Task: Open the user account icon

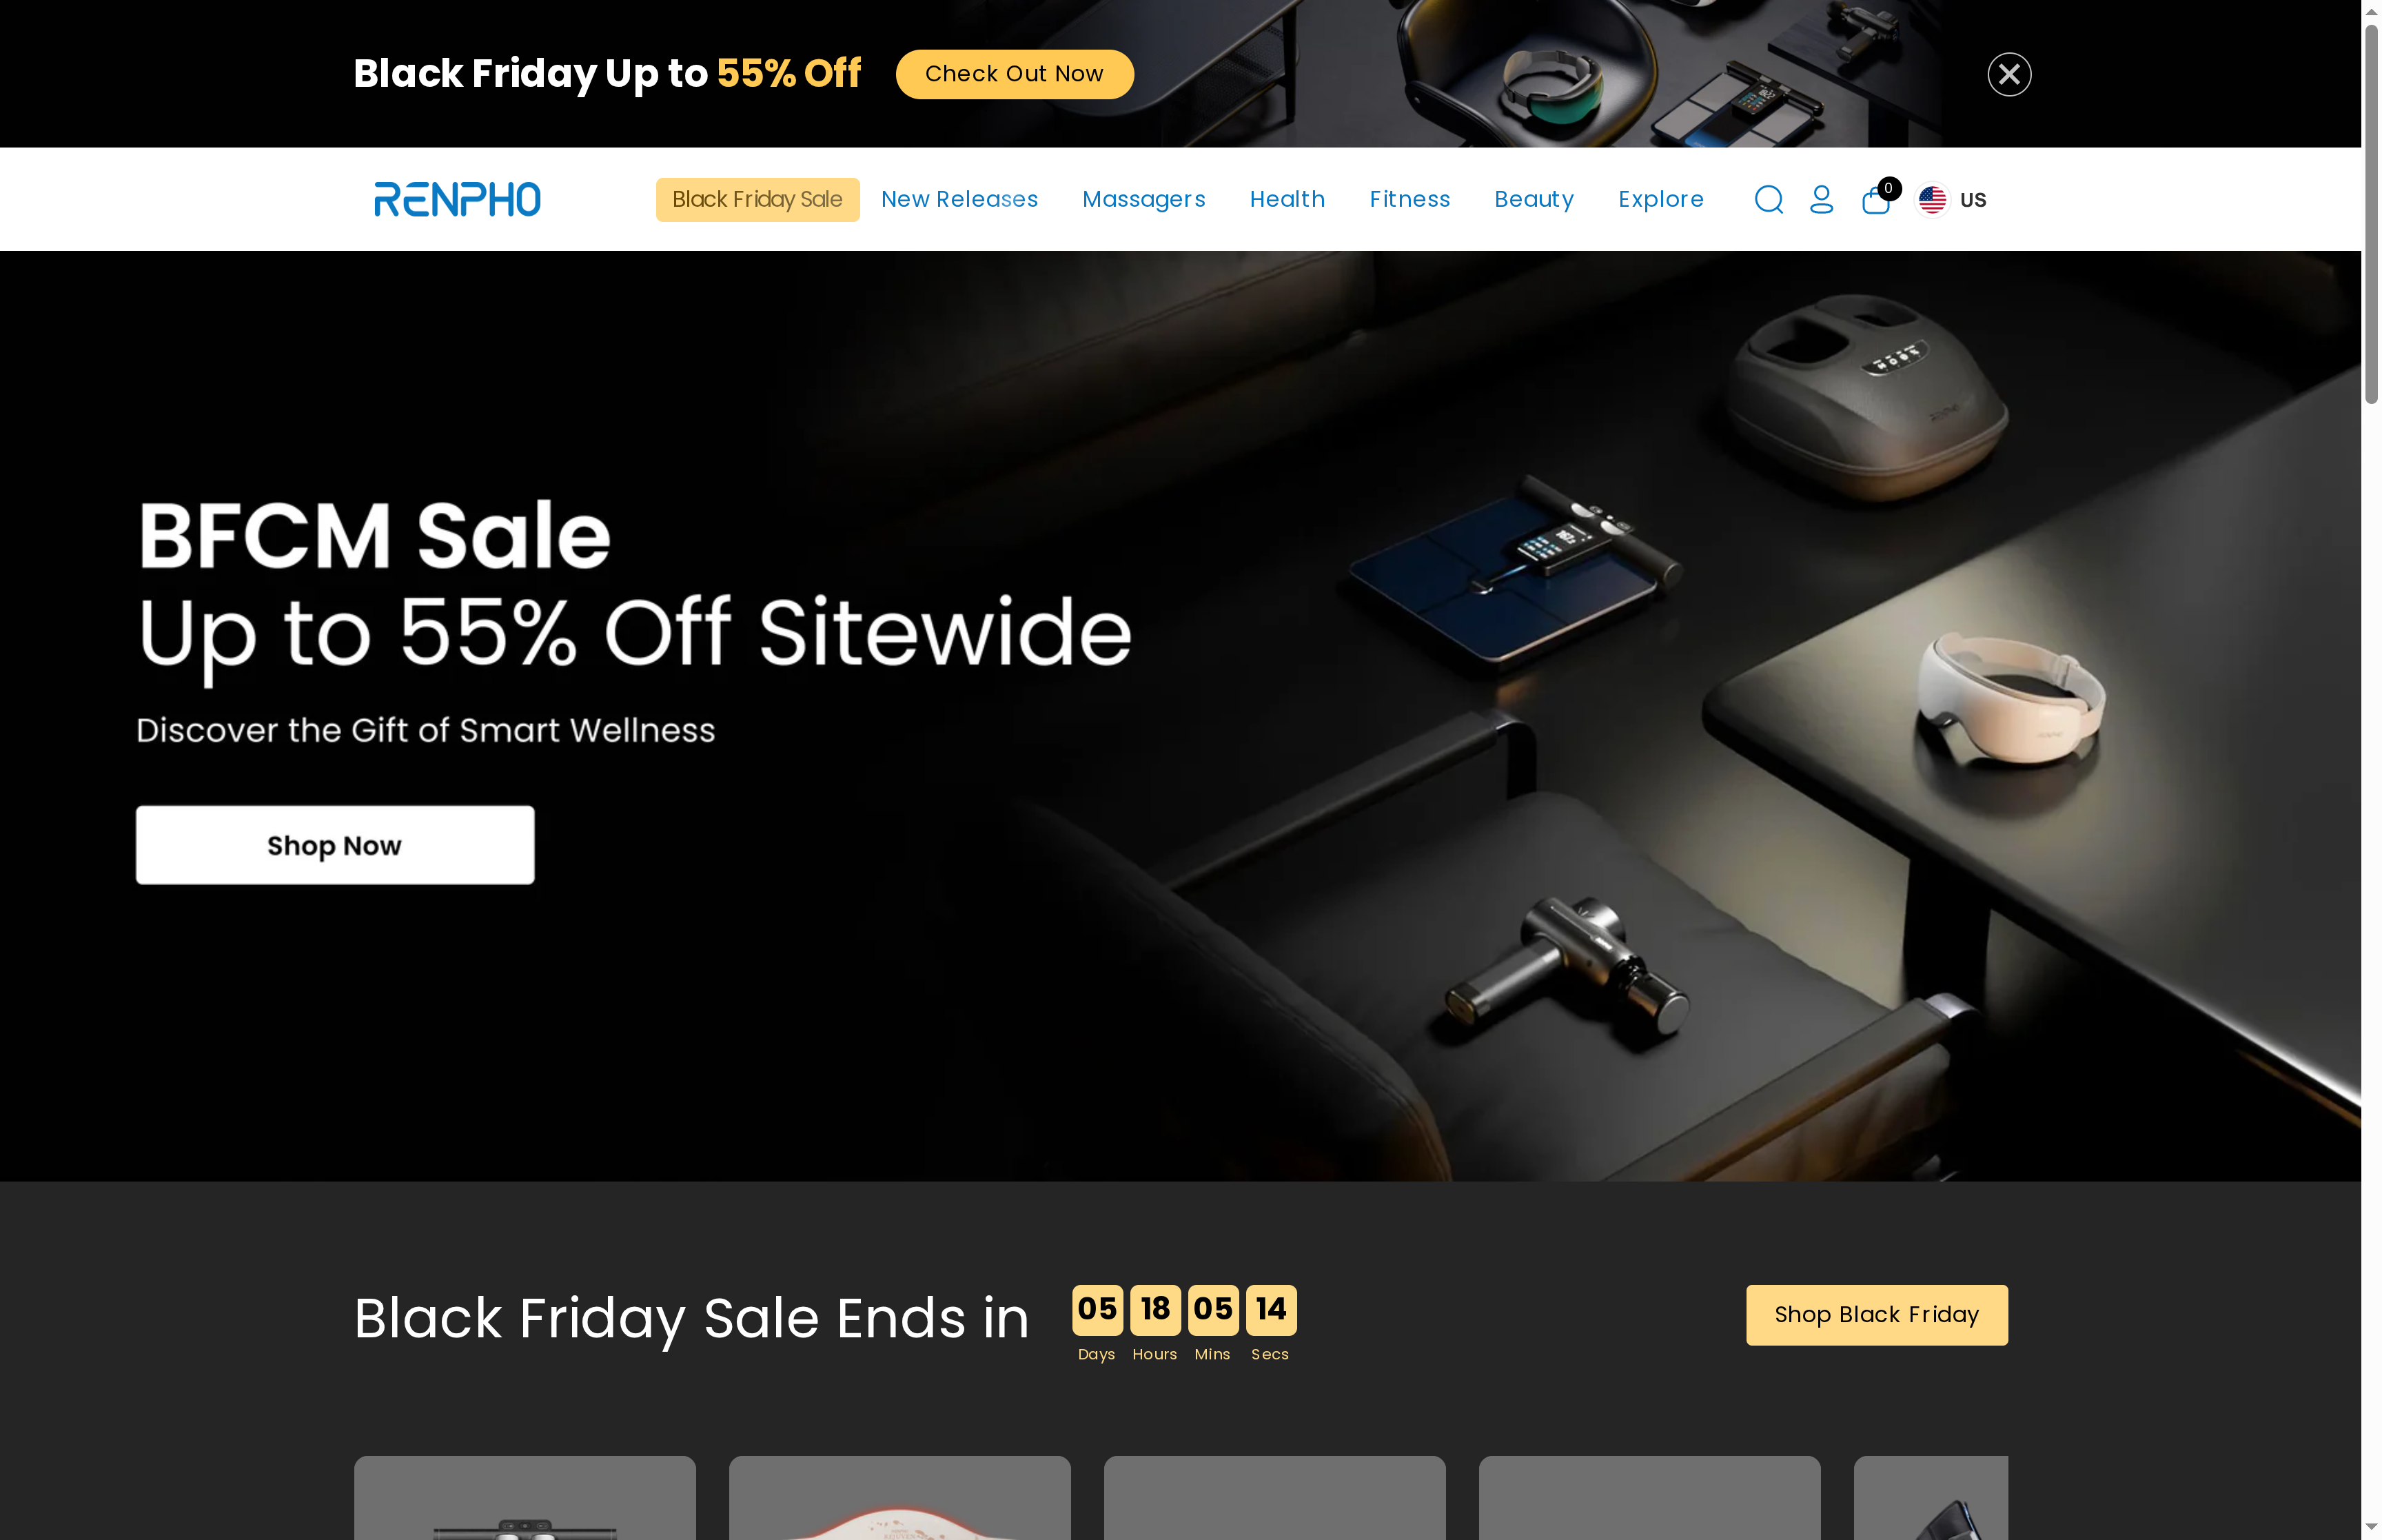Action: (1821, 199)
